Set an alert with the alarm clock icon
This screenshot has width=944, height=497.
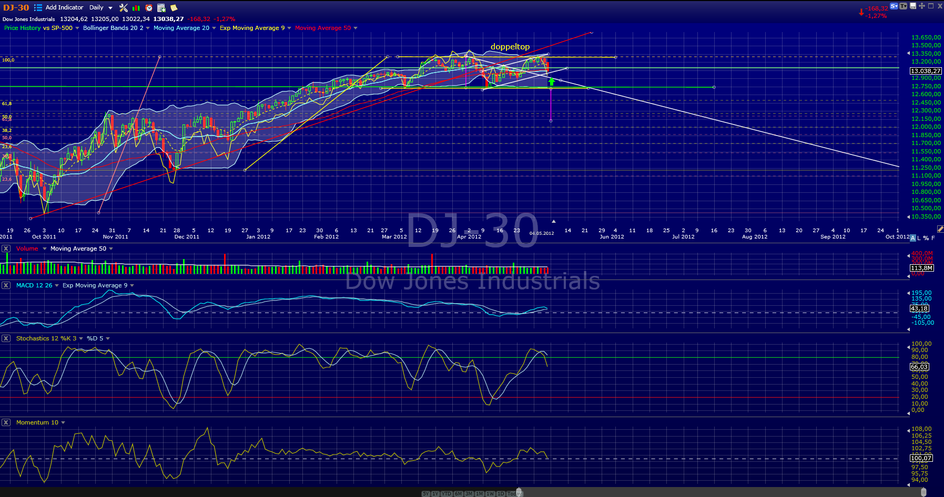tap(149, 8)
